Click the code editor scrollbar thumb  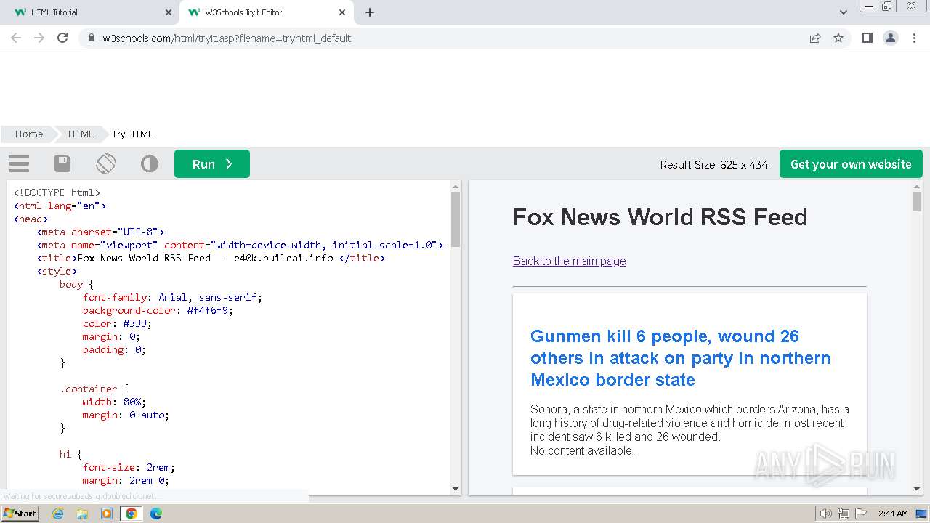[456, 219]
